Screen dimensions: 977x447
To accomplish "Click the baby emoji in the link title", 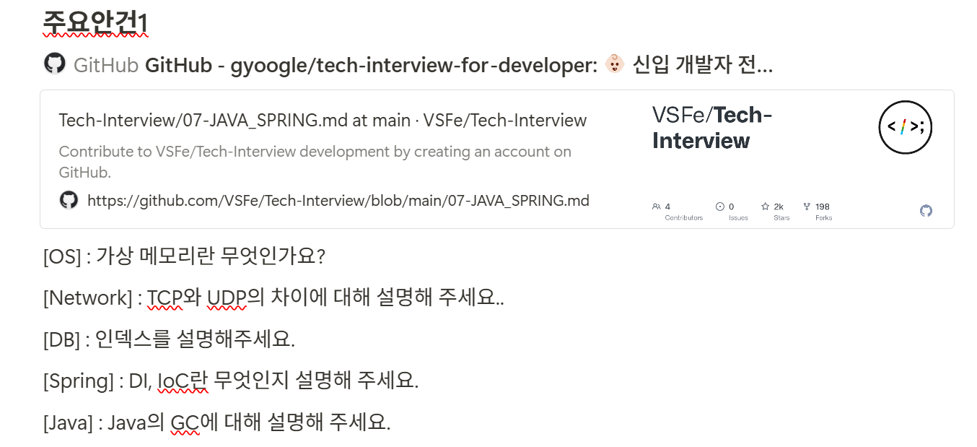I will [614, 64].
